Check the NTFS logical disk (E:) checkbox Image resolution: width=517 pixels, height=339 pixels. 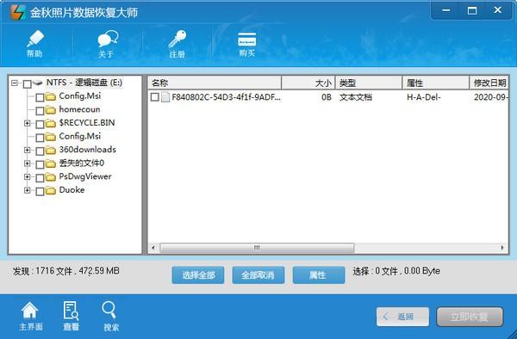click(x=27, y=84)
